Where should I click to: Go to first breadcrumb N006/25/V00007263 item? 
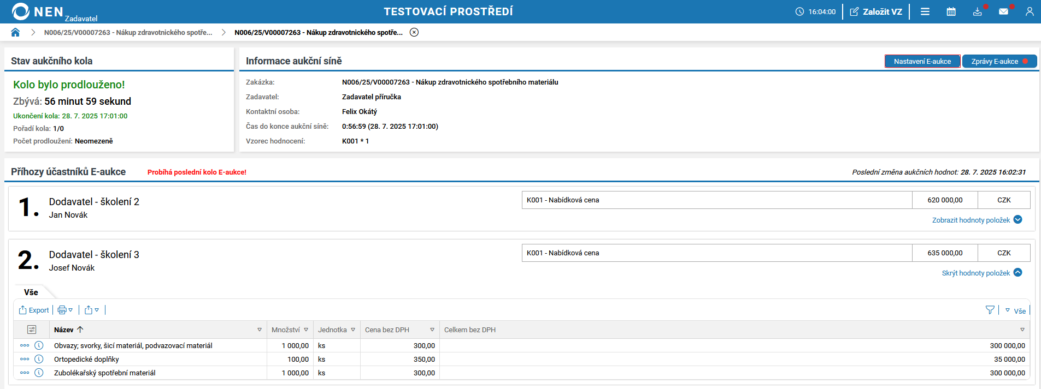pyautogui.click(x=128, y=32)
